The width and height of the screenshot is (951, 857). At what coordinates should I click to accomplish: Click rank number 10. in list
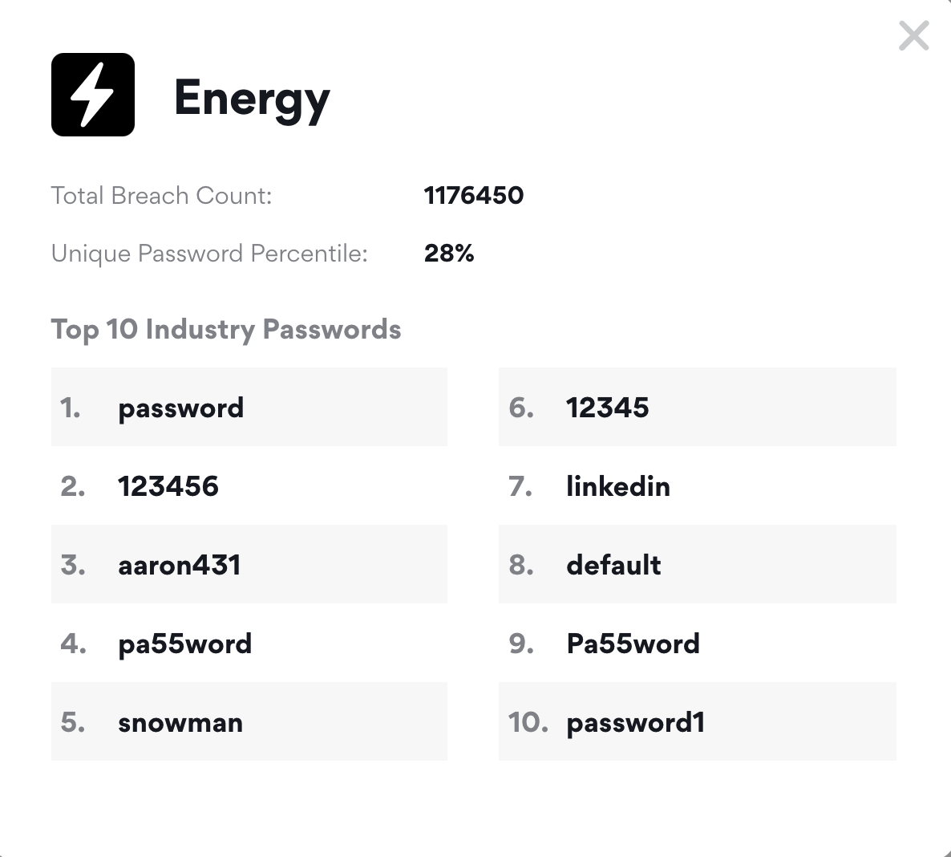pyautogui.click(x=528, y=723)
